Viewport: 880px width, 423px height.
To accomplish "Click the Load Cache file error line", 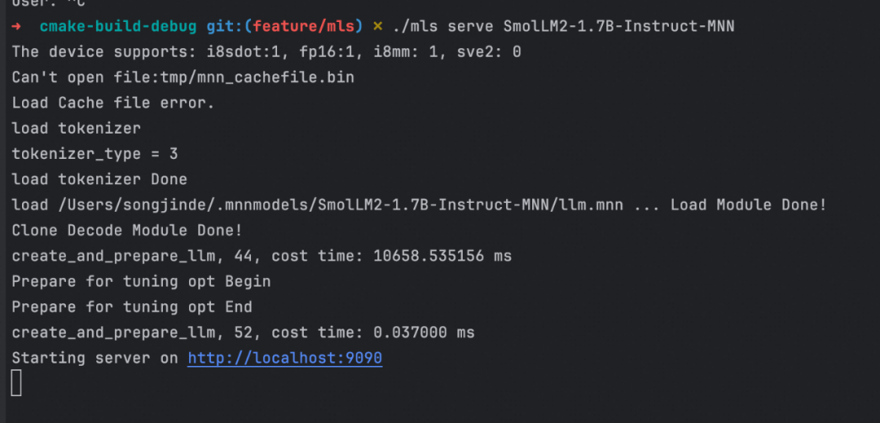I will point(112,103).
